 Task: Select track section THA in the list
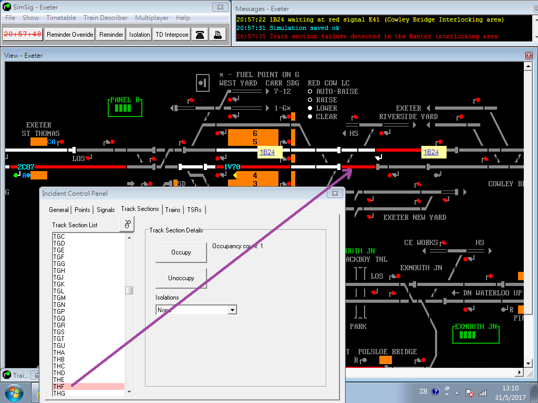[x=88, y=352]
